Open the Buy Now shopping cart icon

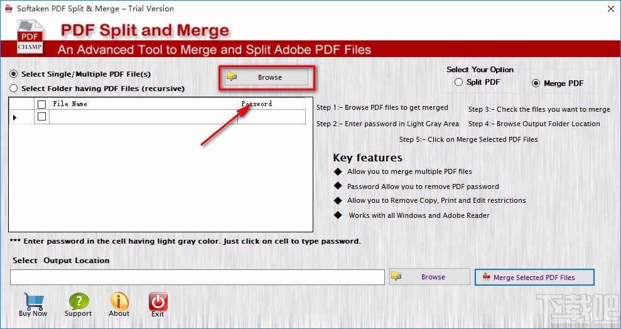(x=34, y=301)
